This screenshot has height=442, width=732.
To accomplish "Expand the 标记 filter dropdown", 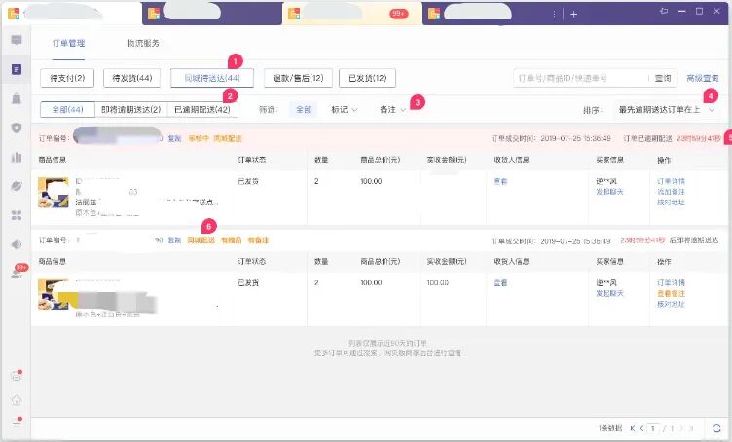I will pos(344,110).
